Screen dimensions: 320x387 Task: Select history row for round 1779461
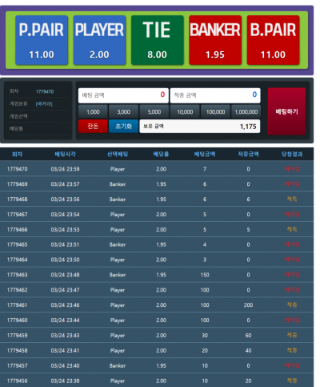(157, 305)
